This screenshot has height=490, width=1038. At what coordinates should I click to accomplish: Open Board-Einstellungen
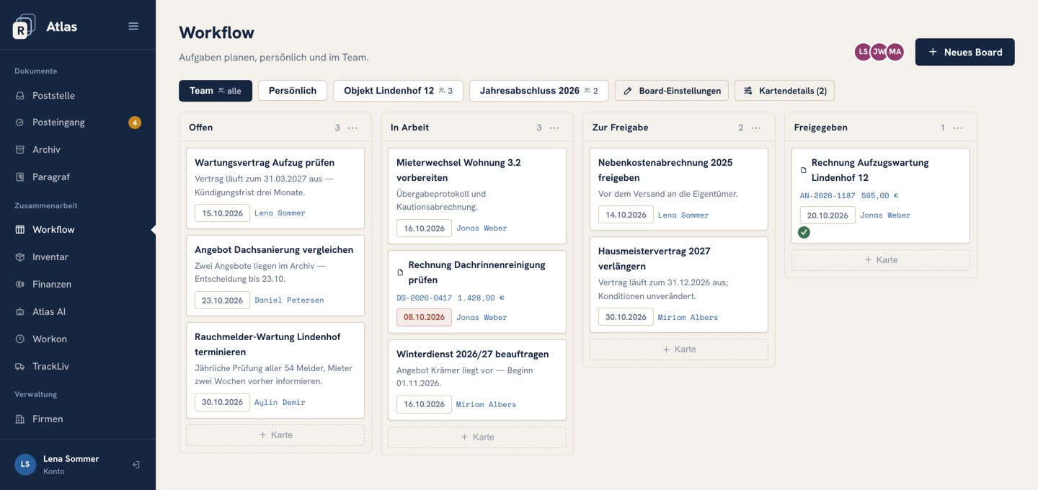(x=672, y=91)
